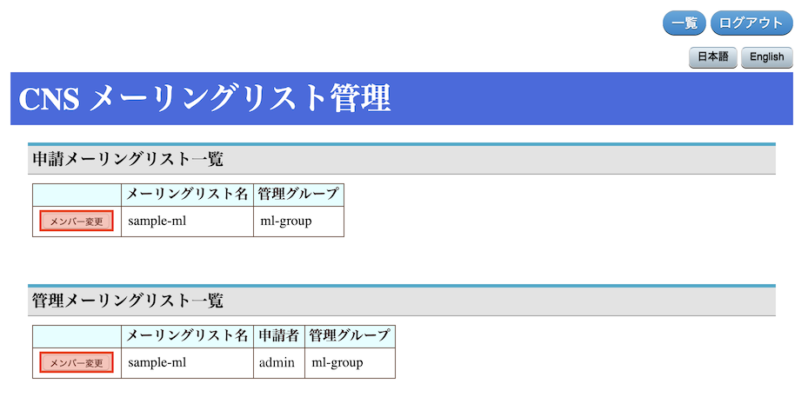808x397 pixels.
Task: Click 管理グループ header in the 管理 list table
Action: tap(350, 335)
